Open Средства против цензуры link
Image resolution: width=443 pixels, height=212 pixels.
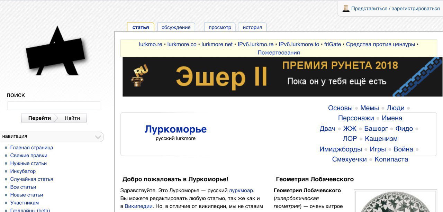tap(380, 44)
